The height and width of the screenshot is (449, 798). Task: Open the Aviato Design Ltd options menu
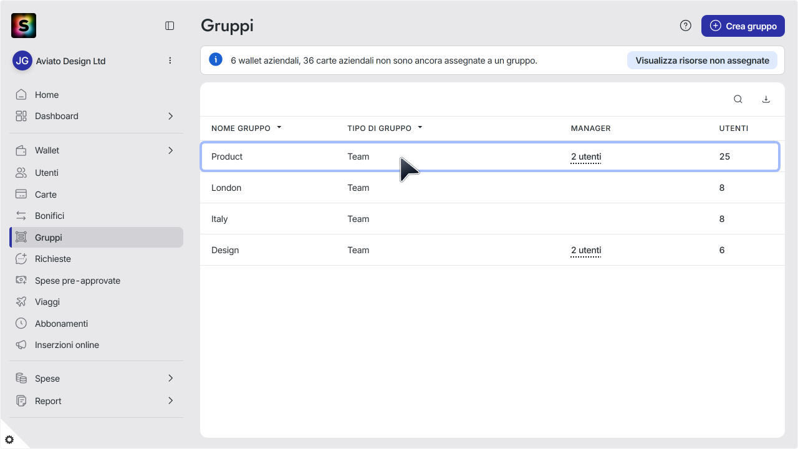[170, 60]
